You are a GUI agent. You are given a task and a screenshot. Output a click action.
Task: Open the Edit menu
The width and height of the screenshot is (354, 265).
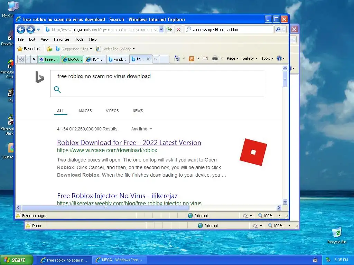32,39
